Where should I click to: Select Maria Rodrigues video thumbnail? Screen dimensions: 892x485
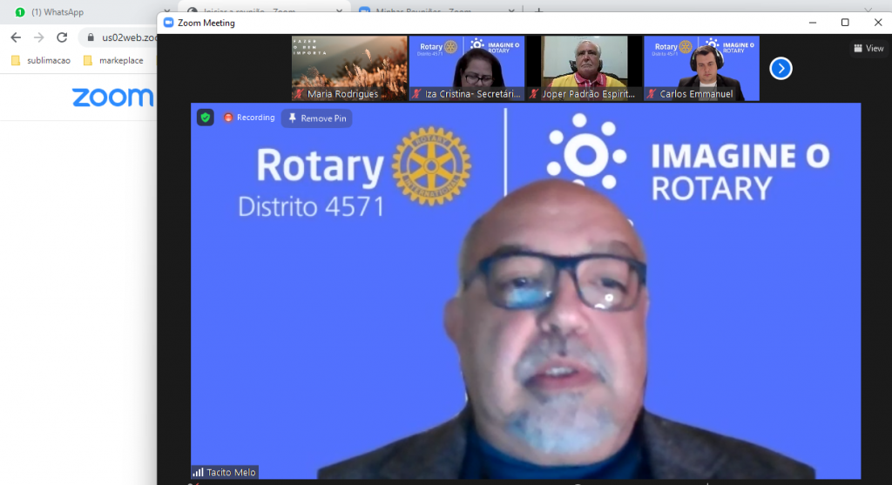(348, 68)
